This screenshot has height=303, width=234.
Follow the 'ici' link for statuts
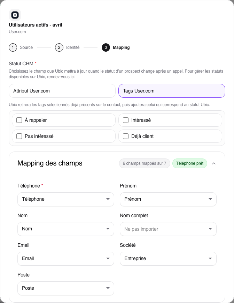coord(72,77)
